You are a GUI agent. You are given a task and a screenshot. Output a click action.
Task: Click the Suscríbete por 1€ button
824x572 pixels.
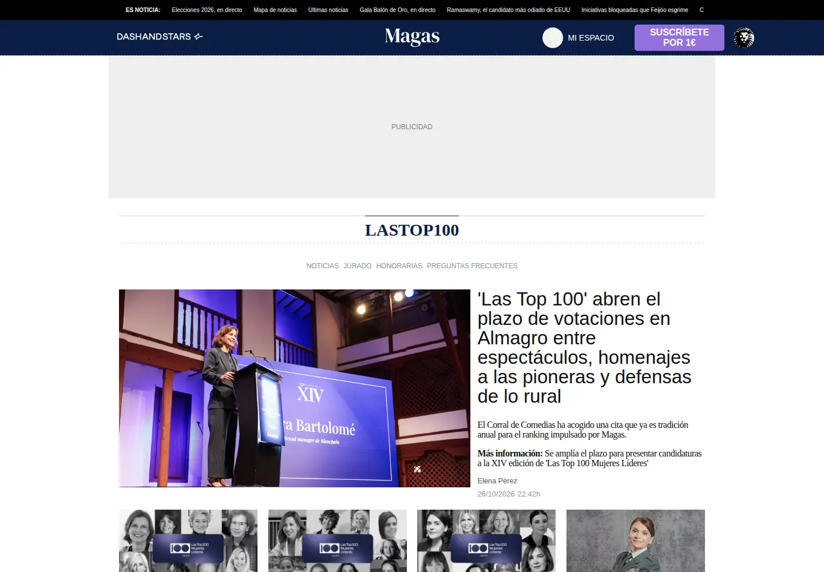pos(679,38)
